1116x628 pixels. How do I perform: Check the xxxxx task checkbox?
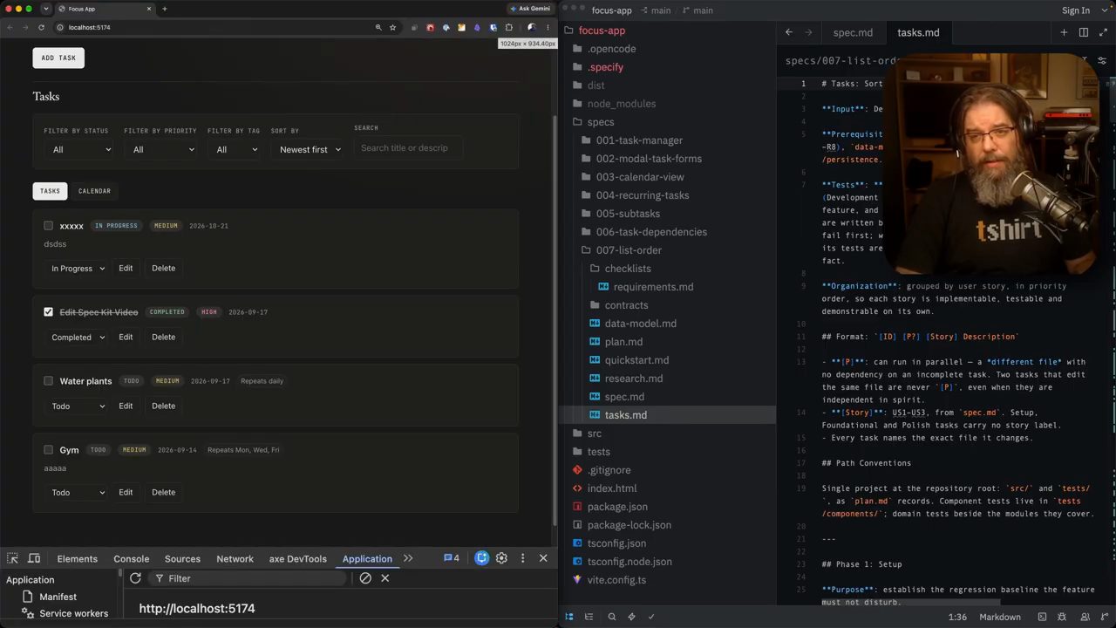click(x=48, y=225)
